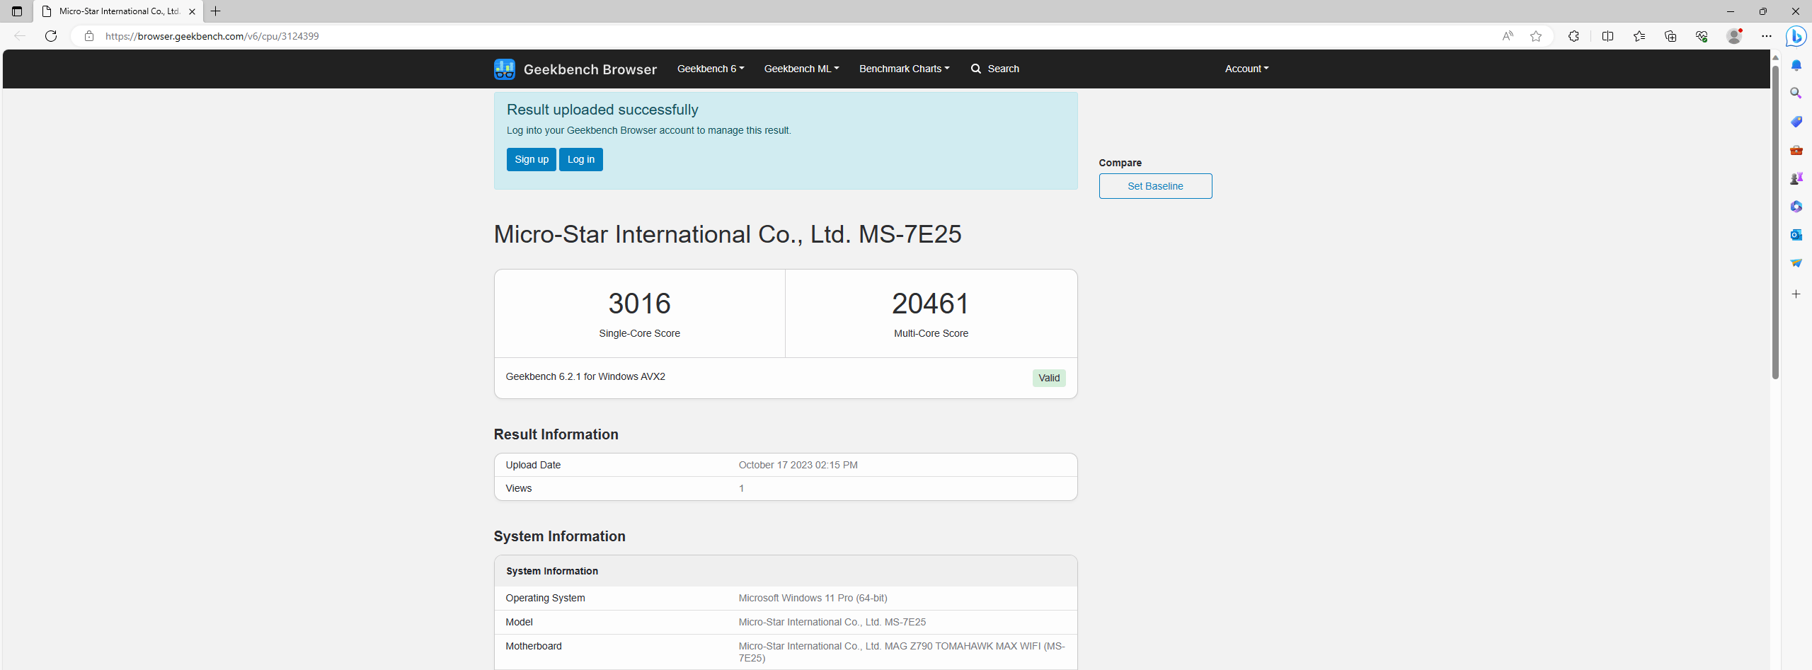
Task: Click the MAG Z790 TOMAHAWK motherboard value
Action: [901, 652]
